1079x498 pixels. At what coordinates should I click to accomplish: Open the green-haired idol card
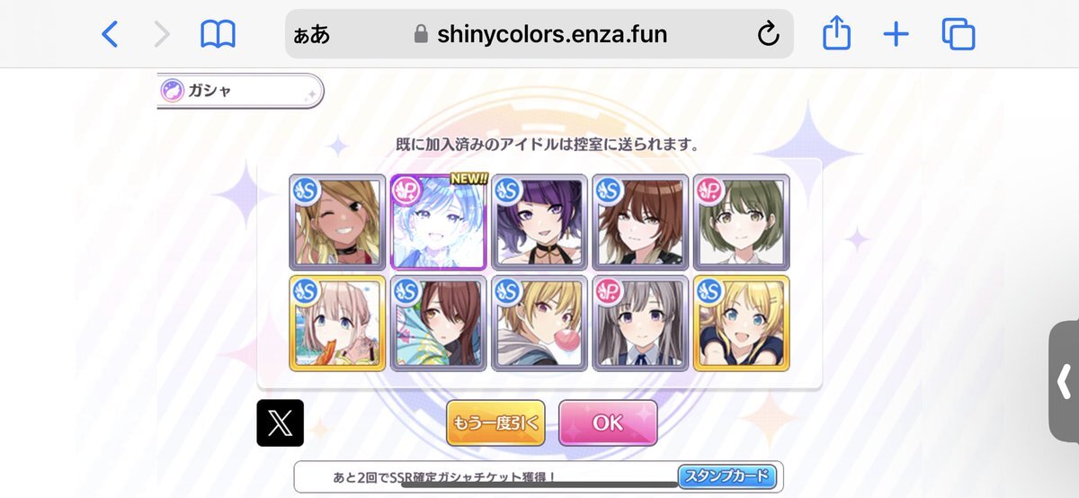[x=742, y=222]
